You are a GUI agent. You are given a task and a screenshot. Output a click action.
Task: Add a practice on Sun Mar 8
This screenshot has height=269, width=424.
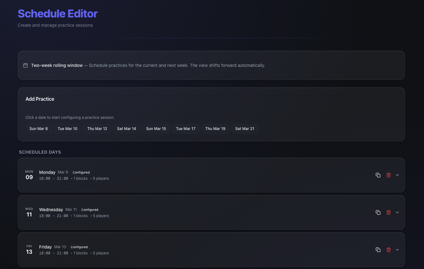click(38, 128)
